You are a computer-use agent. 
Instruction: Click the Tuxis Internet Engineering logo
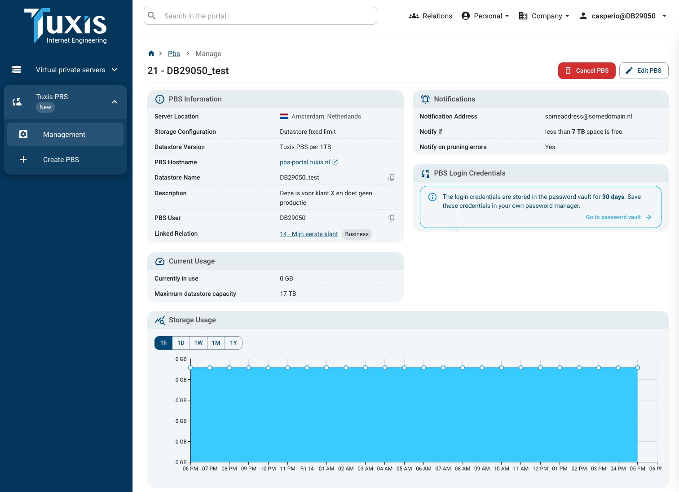66,26
